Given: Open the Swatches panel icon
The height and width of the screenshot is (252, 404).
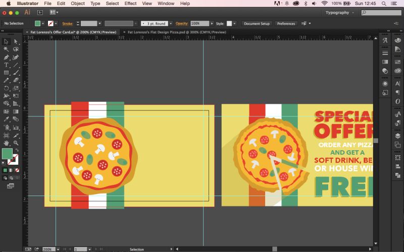Looking at the screenshot, I should click(397, 61).
